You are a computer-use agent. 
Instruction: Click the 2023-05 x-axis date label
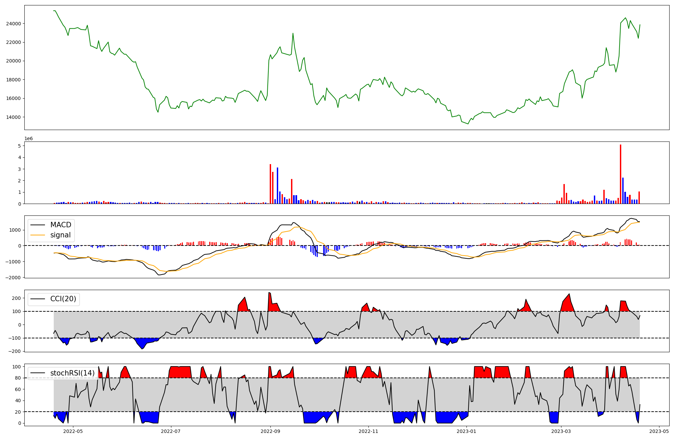[659, 431]
